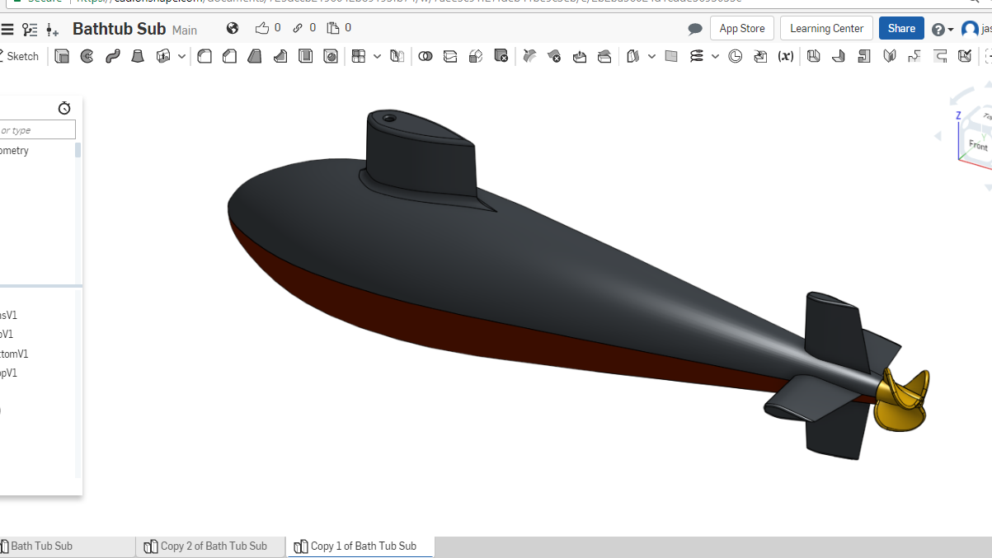
Task: Select the Sheet metal model tool
Action: [x=814, y=57]
